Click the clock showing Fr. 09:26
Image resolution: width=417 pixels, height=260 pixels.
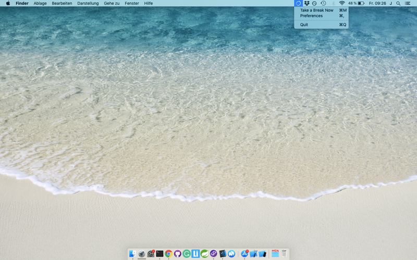(377, 3)
